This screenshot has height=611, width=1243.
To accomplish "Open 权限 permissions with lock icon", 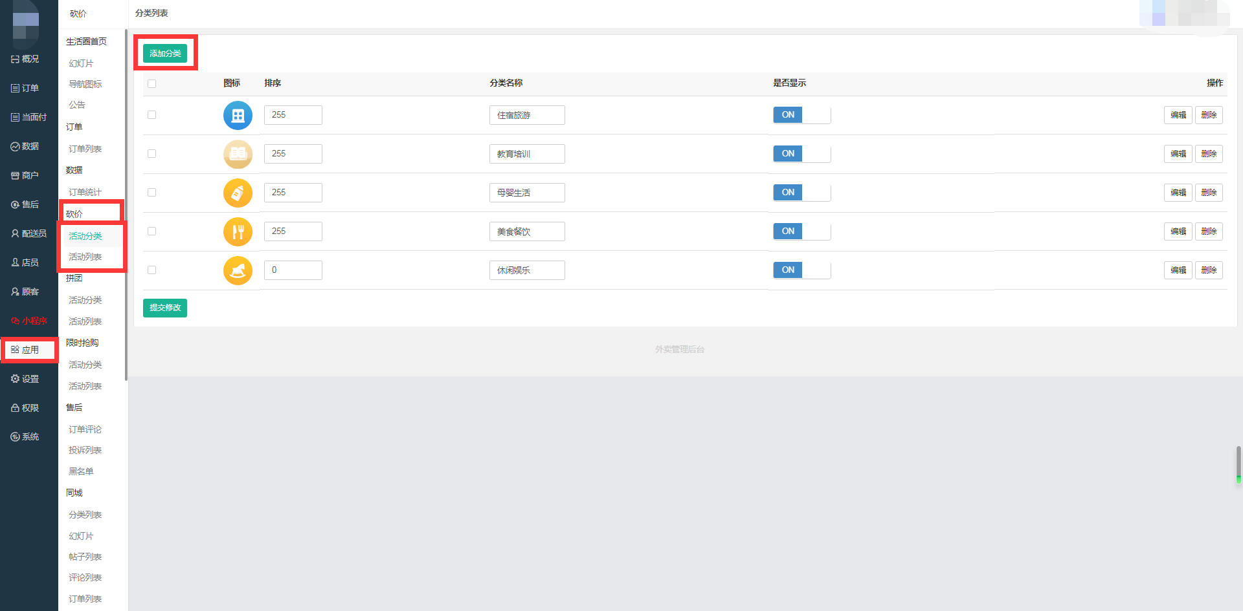I will coord(25,408).
